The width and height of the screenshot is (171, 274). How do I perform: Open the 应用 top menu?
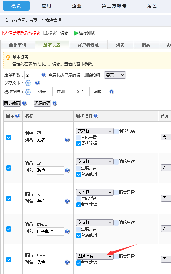pyautogui.click(x=46, y=6)
